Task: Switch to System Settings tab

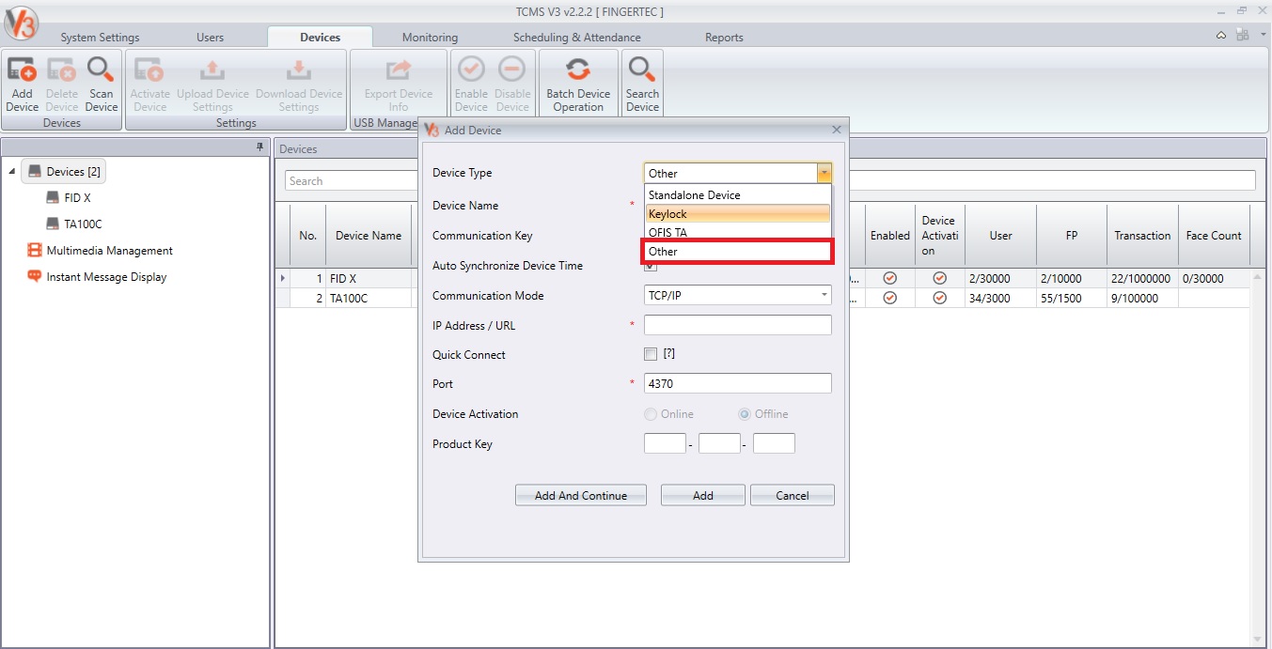Action: (100, 38)
